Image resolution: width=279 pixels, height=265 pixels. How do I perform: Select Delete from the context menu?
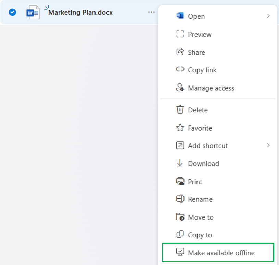(x=198, y=110)
